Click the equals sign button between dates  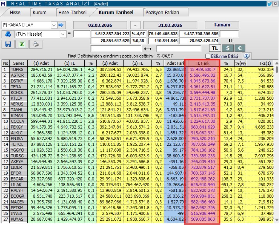click(x=135, y=25)
